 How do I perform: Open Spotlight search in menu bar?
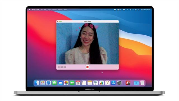pyautogui.click(x=133, y=10)
